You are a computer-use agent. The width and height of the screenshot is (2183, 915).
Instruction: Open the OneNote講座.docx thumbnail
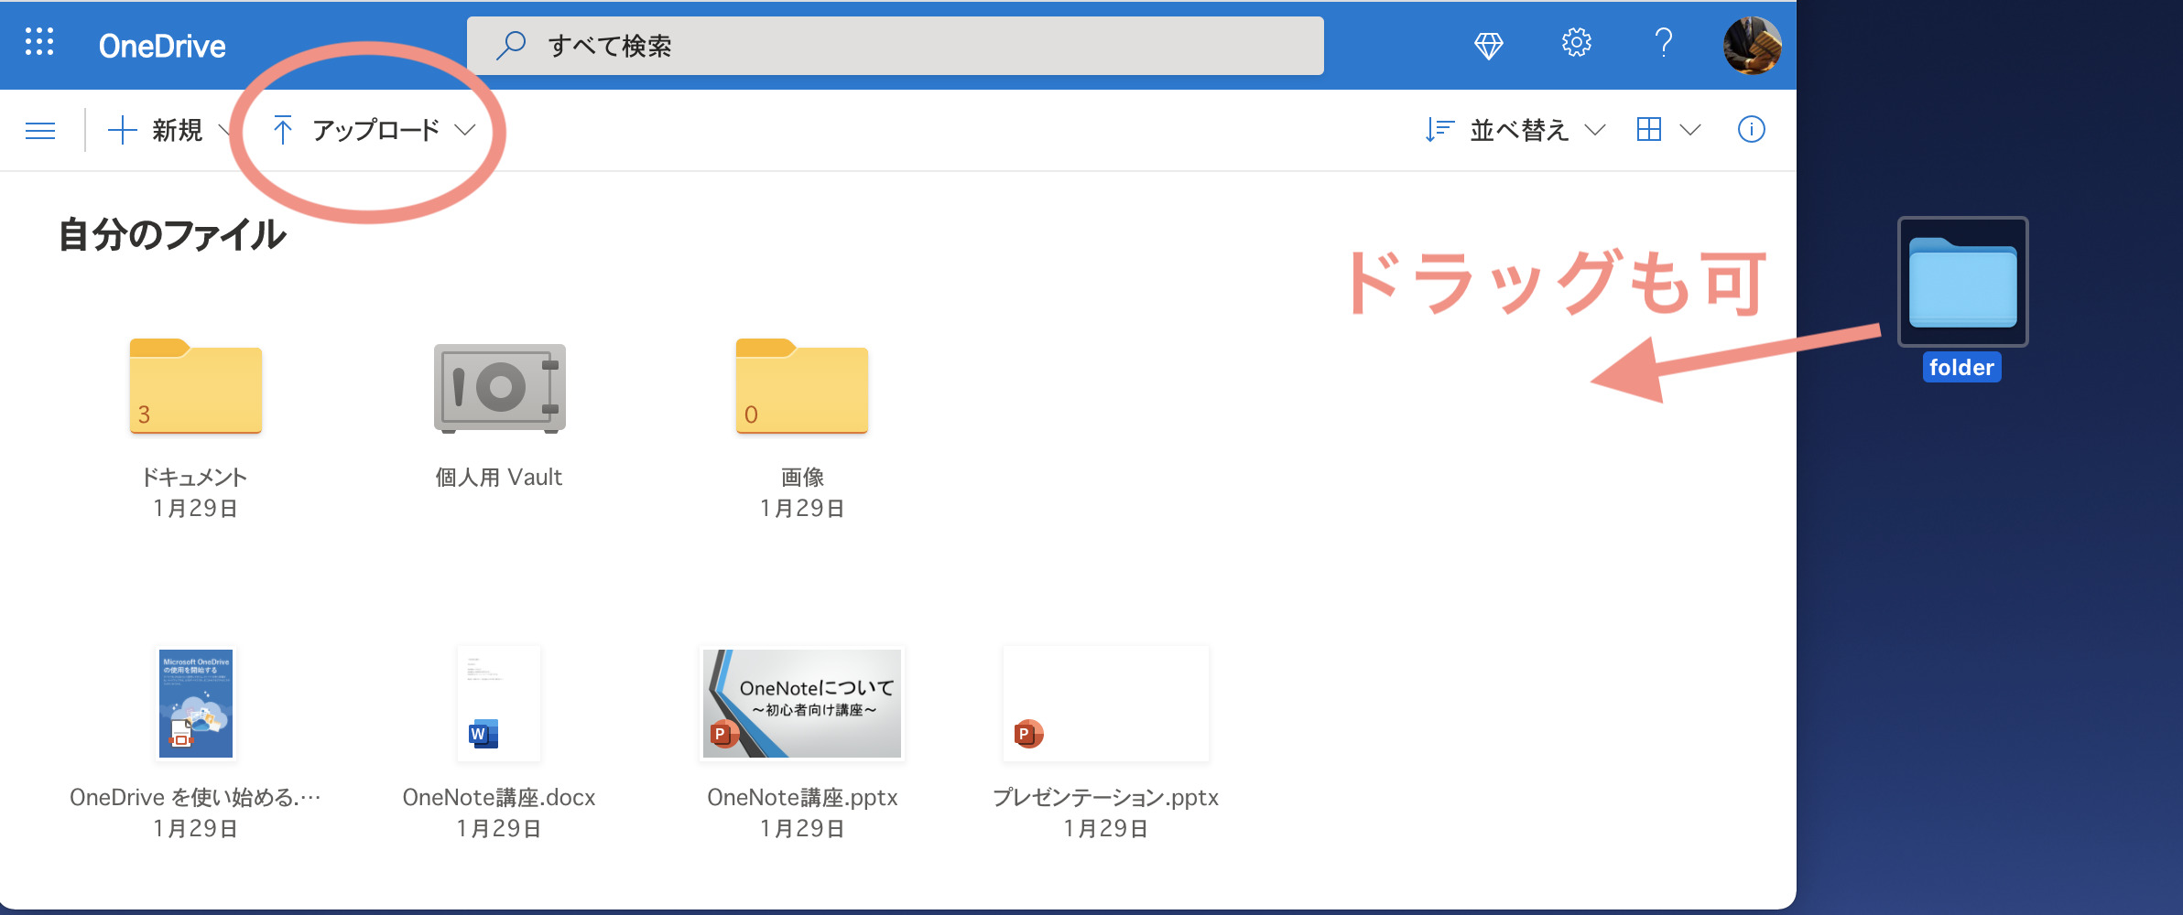point(499,704)
